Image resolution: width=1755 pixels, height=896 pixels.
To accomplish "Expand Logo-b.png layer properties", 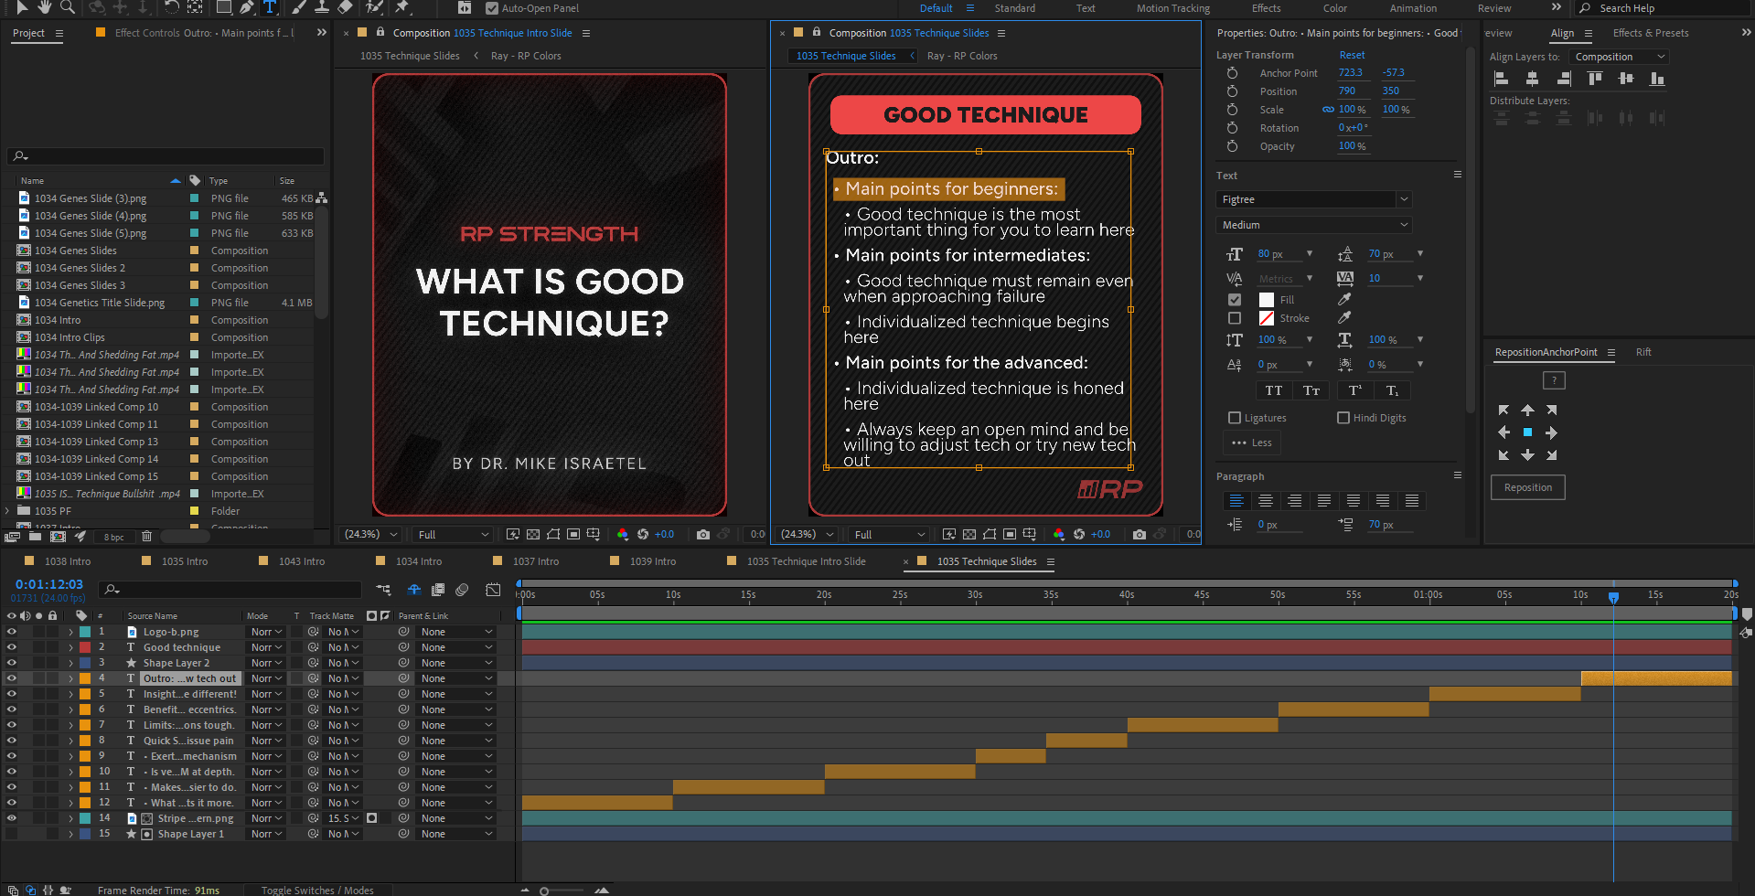I will click(x=70, y=632).
